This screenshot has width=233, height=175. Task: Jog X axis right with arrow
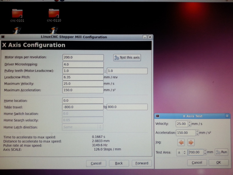point(191,142)
